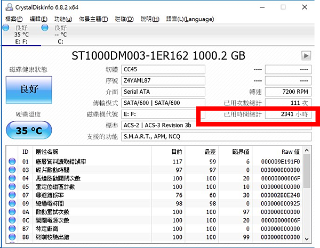Image resolution: width=320 pixels, height=248 pixels.
Task: Open the 佈景主題(T) menu
Action: (93, 19)
